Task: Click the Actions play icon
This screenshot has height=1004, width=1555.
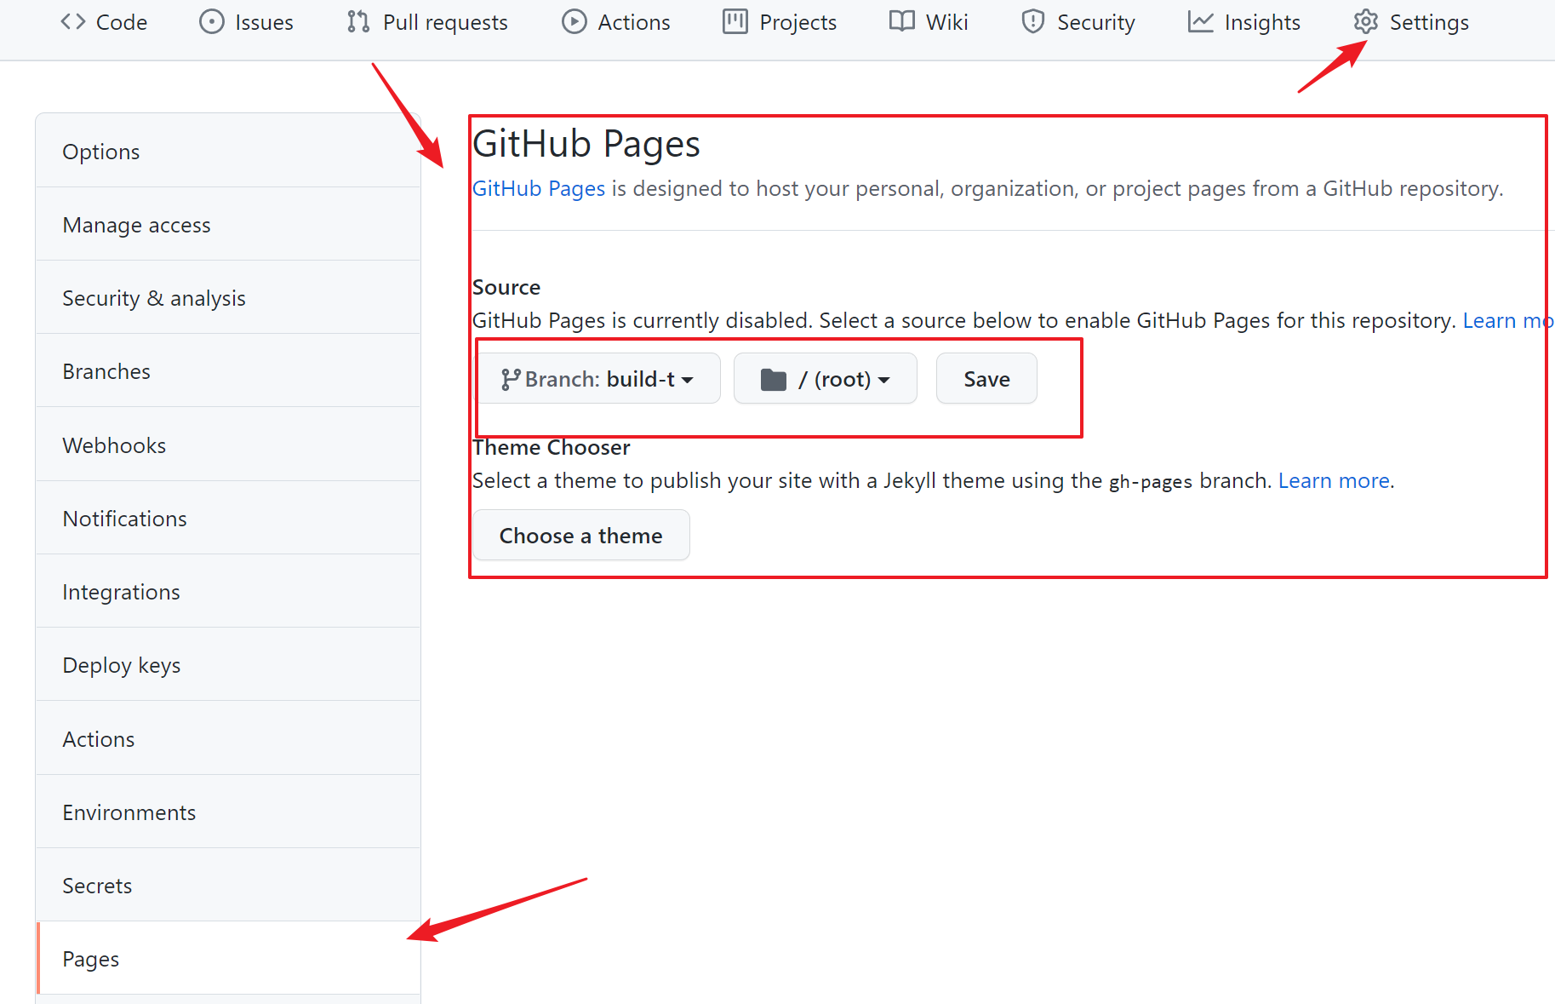Action: (x=575, y=22)
